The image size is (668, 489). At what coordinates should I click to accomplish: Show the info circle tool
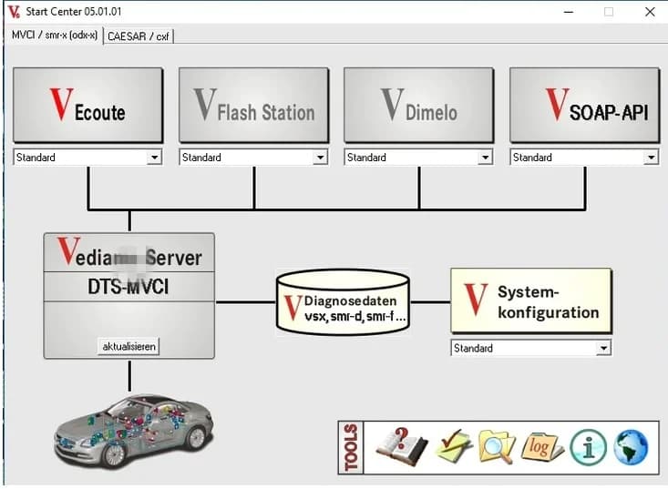(x=589, y=448)
